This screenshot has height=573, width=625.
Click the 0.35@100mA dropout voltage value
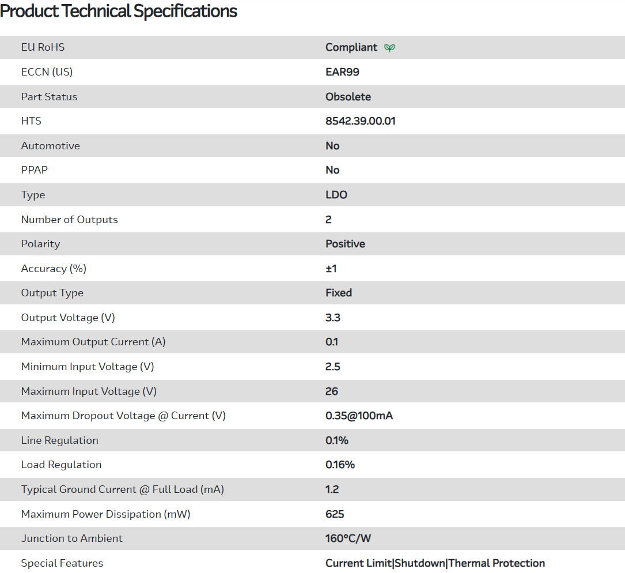(359, 416)
